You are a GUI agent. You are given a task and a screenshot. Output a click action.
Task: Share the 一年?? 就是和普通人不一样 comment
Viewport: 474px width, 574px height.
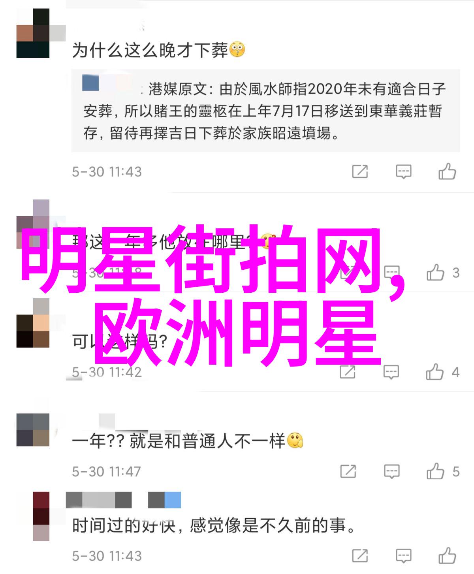[348, 471]
